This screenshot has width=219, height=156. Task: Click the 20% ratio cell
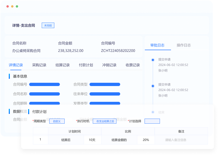tap(146, 140)
